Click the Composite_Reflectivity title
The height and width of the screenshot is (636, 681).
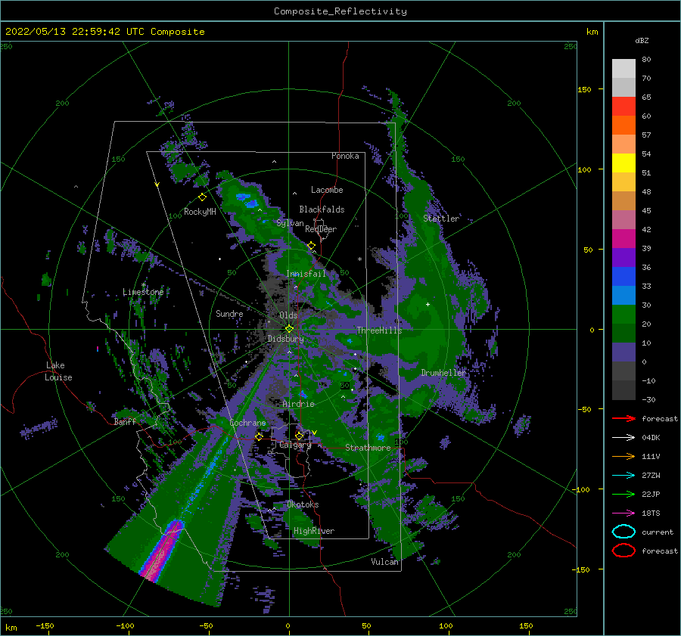click(340, 11)
